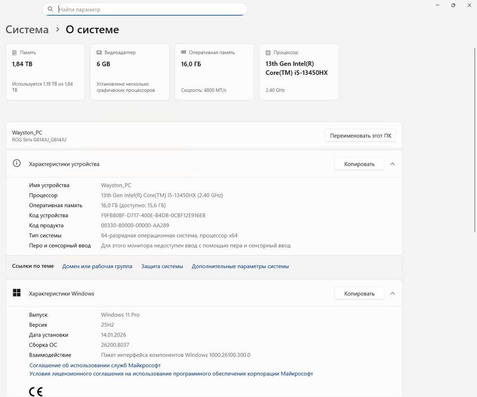
Task: Click the info icon beside Характеристики устройства
Action: point(17,163)
